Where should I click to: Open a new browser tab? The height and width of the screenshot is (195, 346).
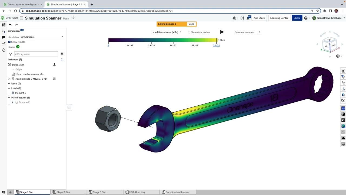pos(92,4)
